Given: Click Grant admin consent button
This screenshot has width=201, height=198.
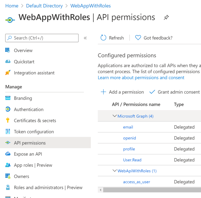Looking at the screenshot, I should coord(175,92).
